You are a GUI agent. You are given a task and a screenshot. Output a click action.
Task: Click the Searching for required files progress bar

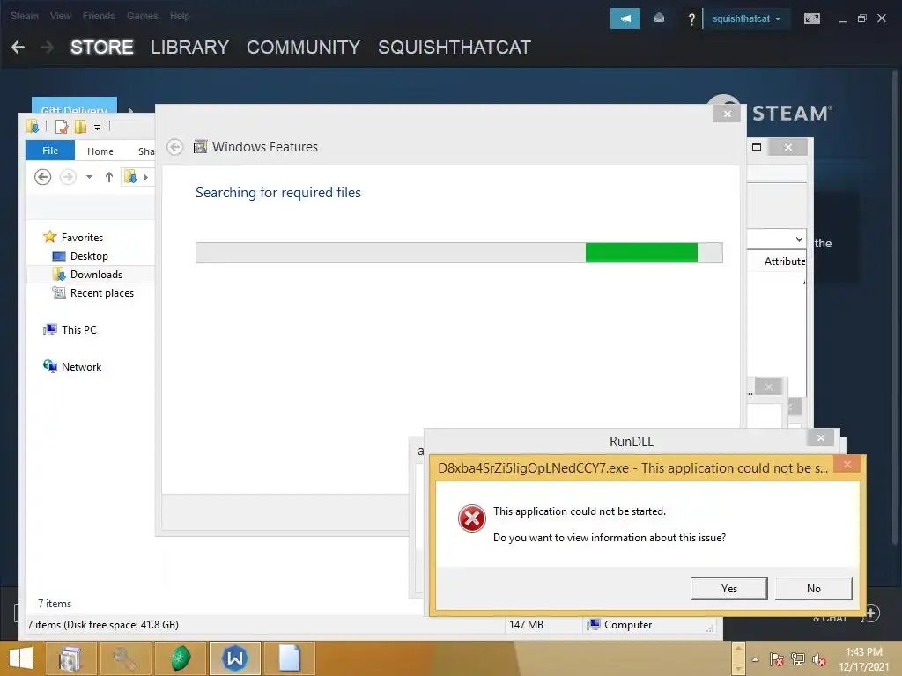(x=459, y=253)
